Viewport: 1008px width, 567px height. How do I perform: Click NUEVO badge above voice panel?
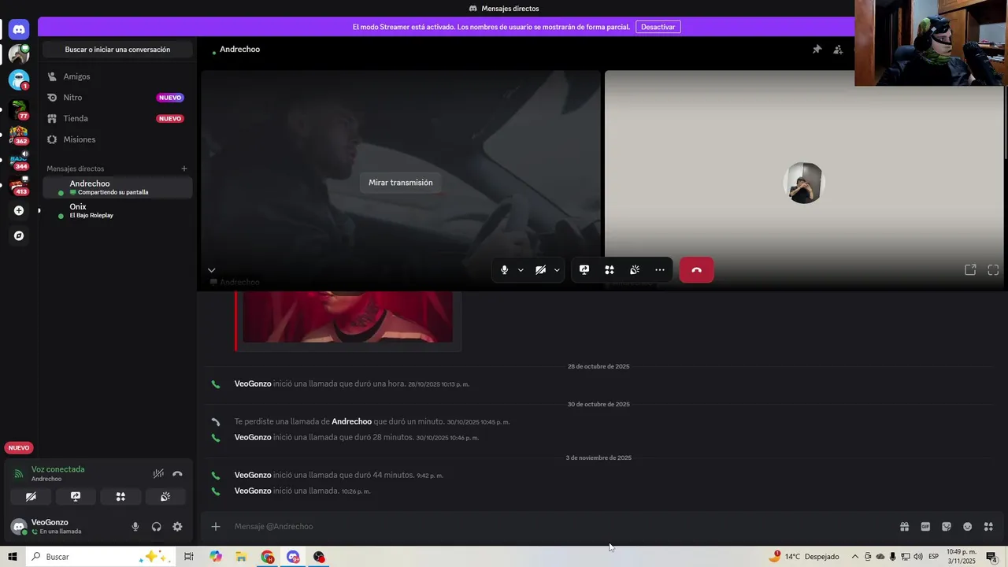19,447
